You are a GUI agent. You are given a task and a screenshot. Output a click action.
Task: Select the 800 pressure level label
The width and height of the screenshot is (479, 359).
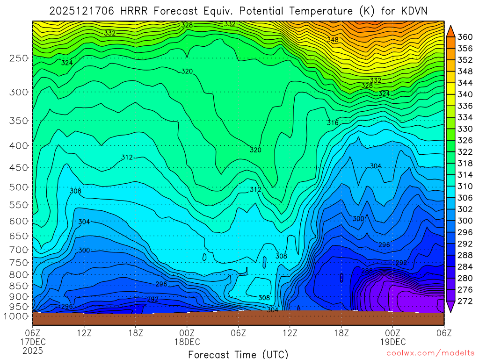tap(19, 275)
